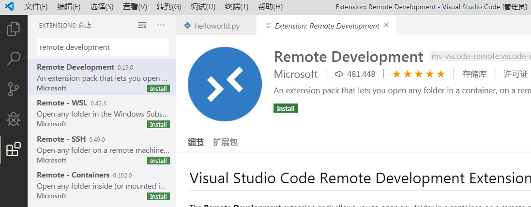Select the Remote Development 0.19.0 list item
This screenshot has height=207, width=531.
coord(102,77)
